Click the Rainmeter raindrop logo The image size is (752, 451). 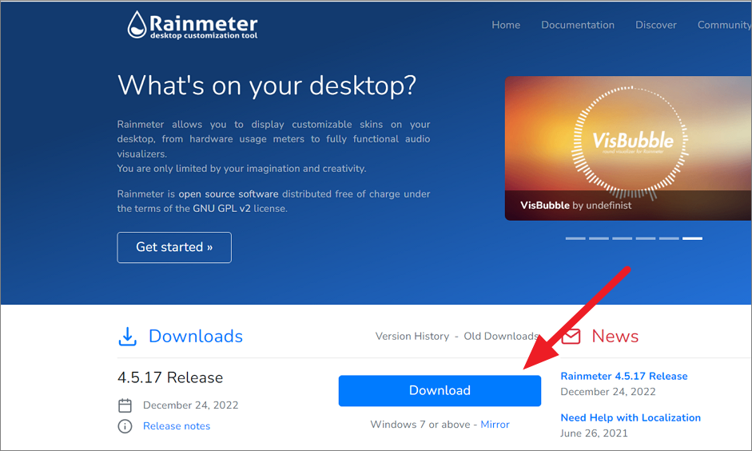click(137, 25)
